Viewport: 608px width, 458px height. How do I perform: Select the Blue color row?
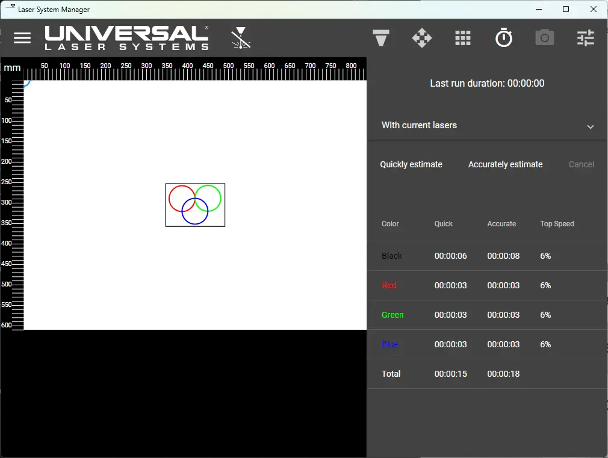[x=389, y=344]
